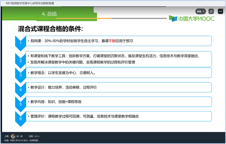
Task: Select the number 5 chevron marker
Action: (x=21, y=104)
